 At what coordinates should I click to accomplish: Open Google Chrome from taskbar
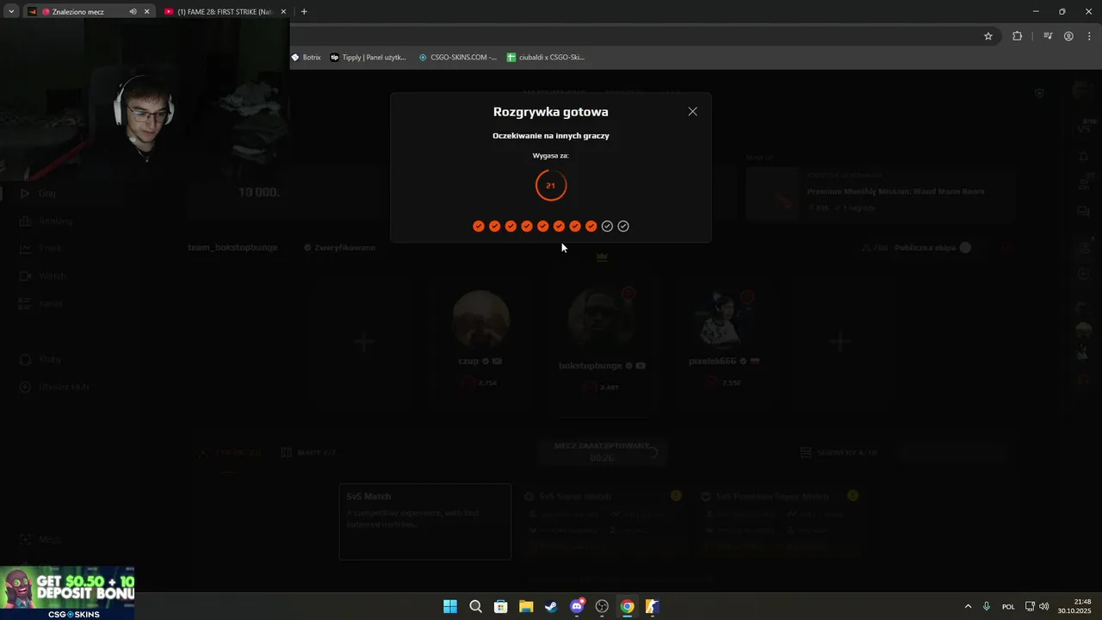(x=628, y=606)
